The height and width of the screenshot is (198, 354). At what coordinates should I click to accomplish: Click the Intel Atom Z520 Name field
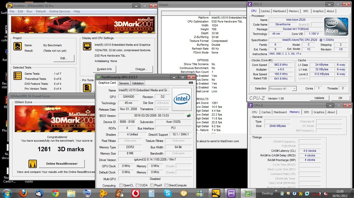coord(296,20)
